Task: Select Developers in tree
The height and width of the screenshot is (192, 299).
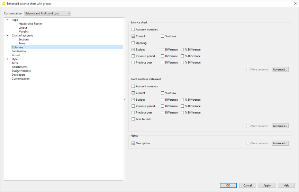Action: [x=18, y=75]
